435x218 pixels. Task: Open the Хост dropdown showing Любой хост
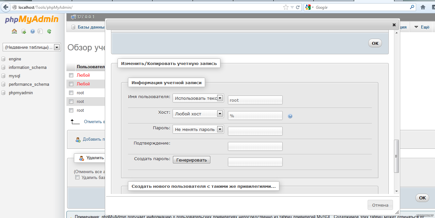pyautogui.click(x=198, y=114)
